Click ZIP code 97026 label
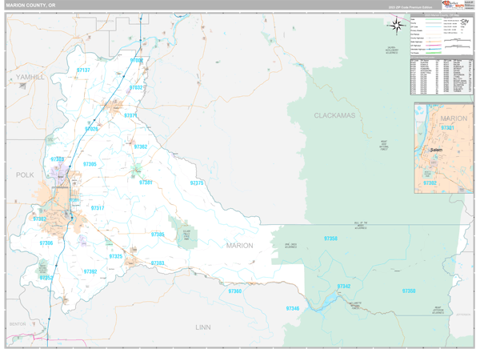 click(x=92, y=129)
